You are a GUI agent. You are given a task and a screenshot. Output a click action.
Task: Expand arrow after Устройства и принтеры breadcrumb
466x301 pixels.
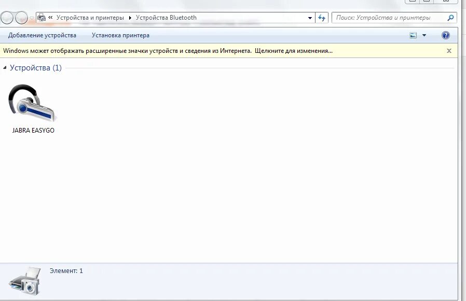tap(130, 18)
